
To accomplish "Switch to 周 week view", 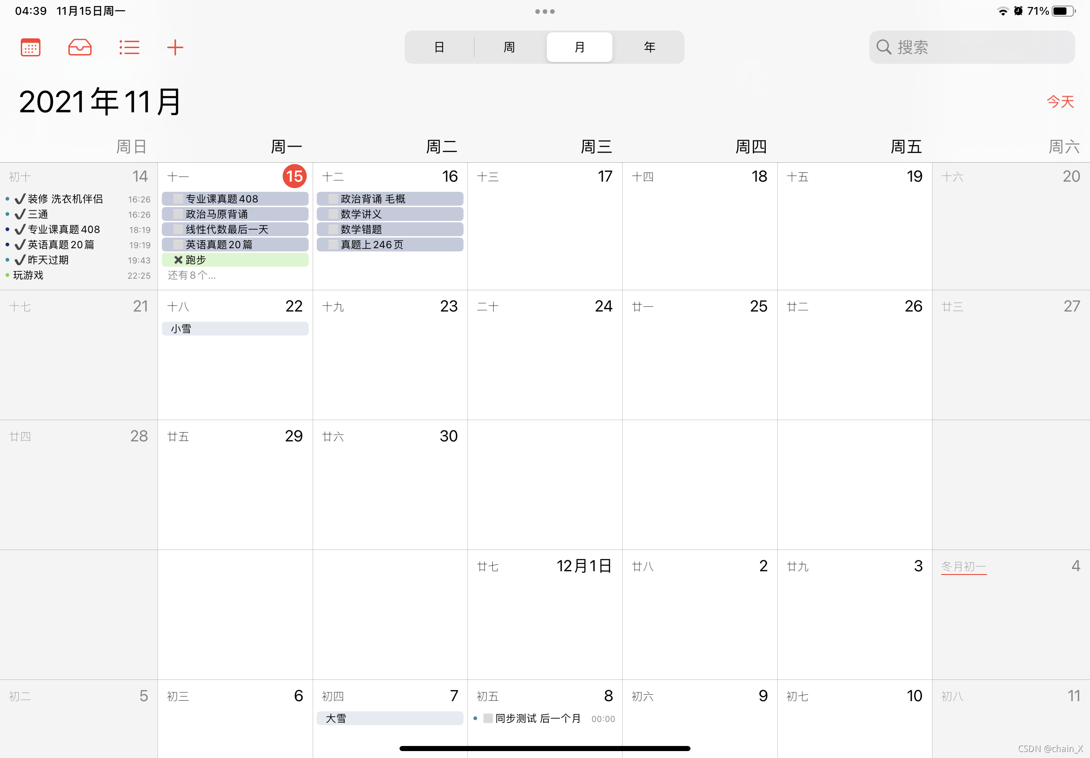I will click(509, 47).
